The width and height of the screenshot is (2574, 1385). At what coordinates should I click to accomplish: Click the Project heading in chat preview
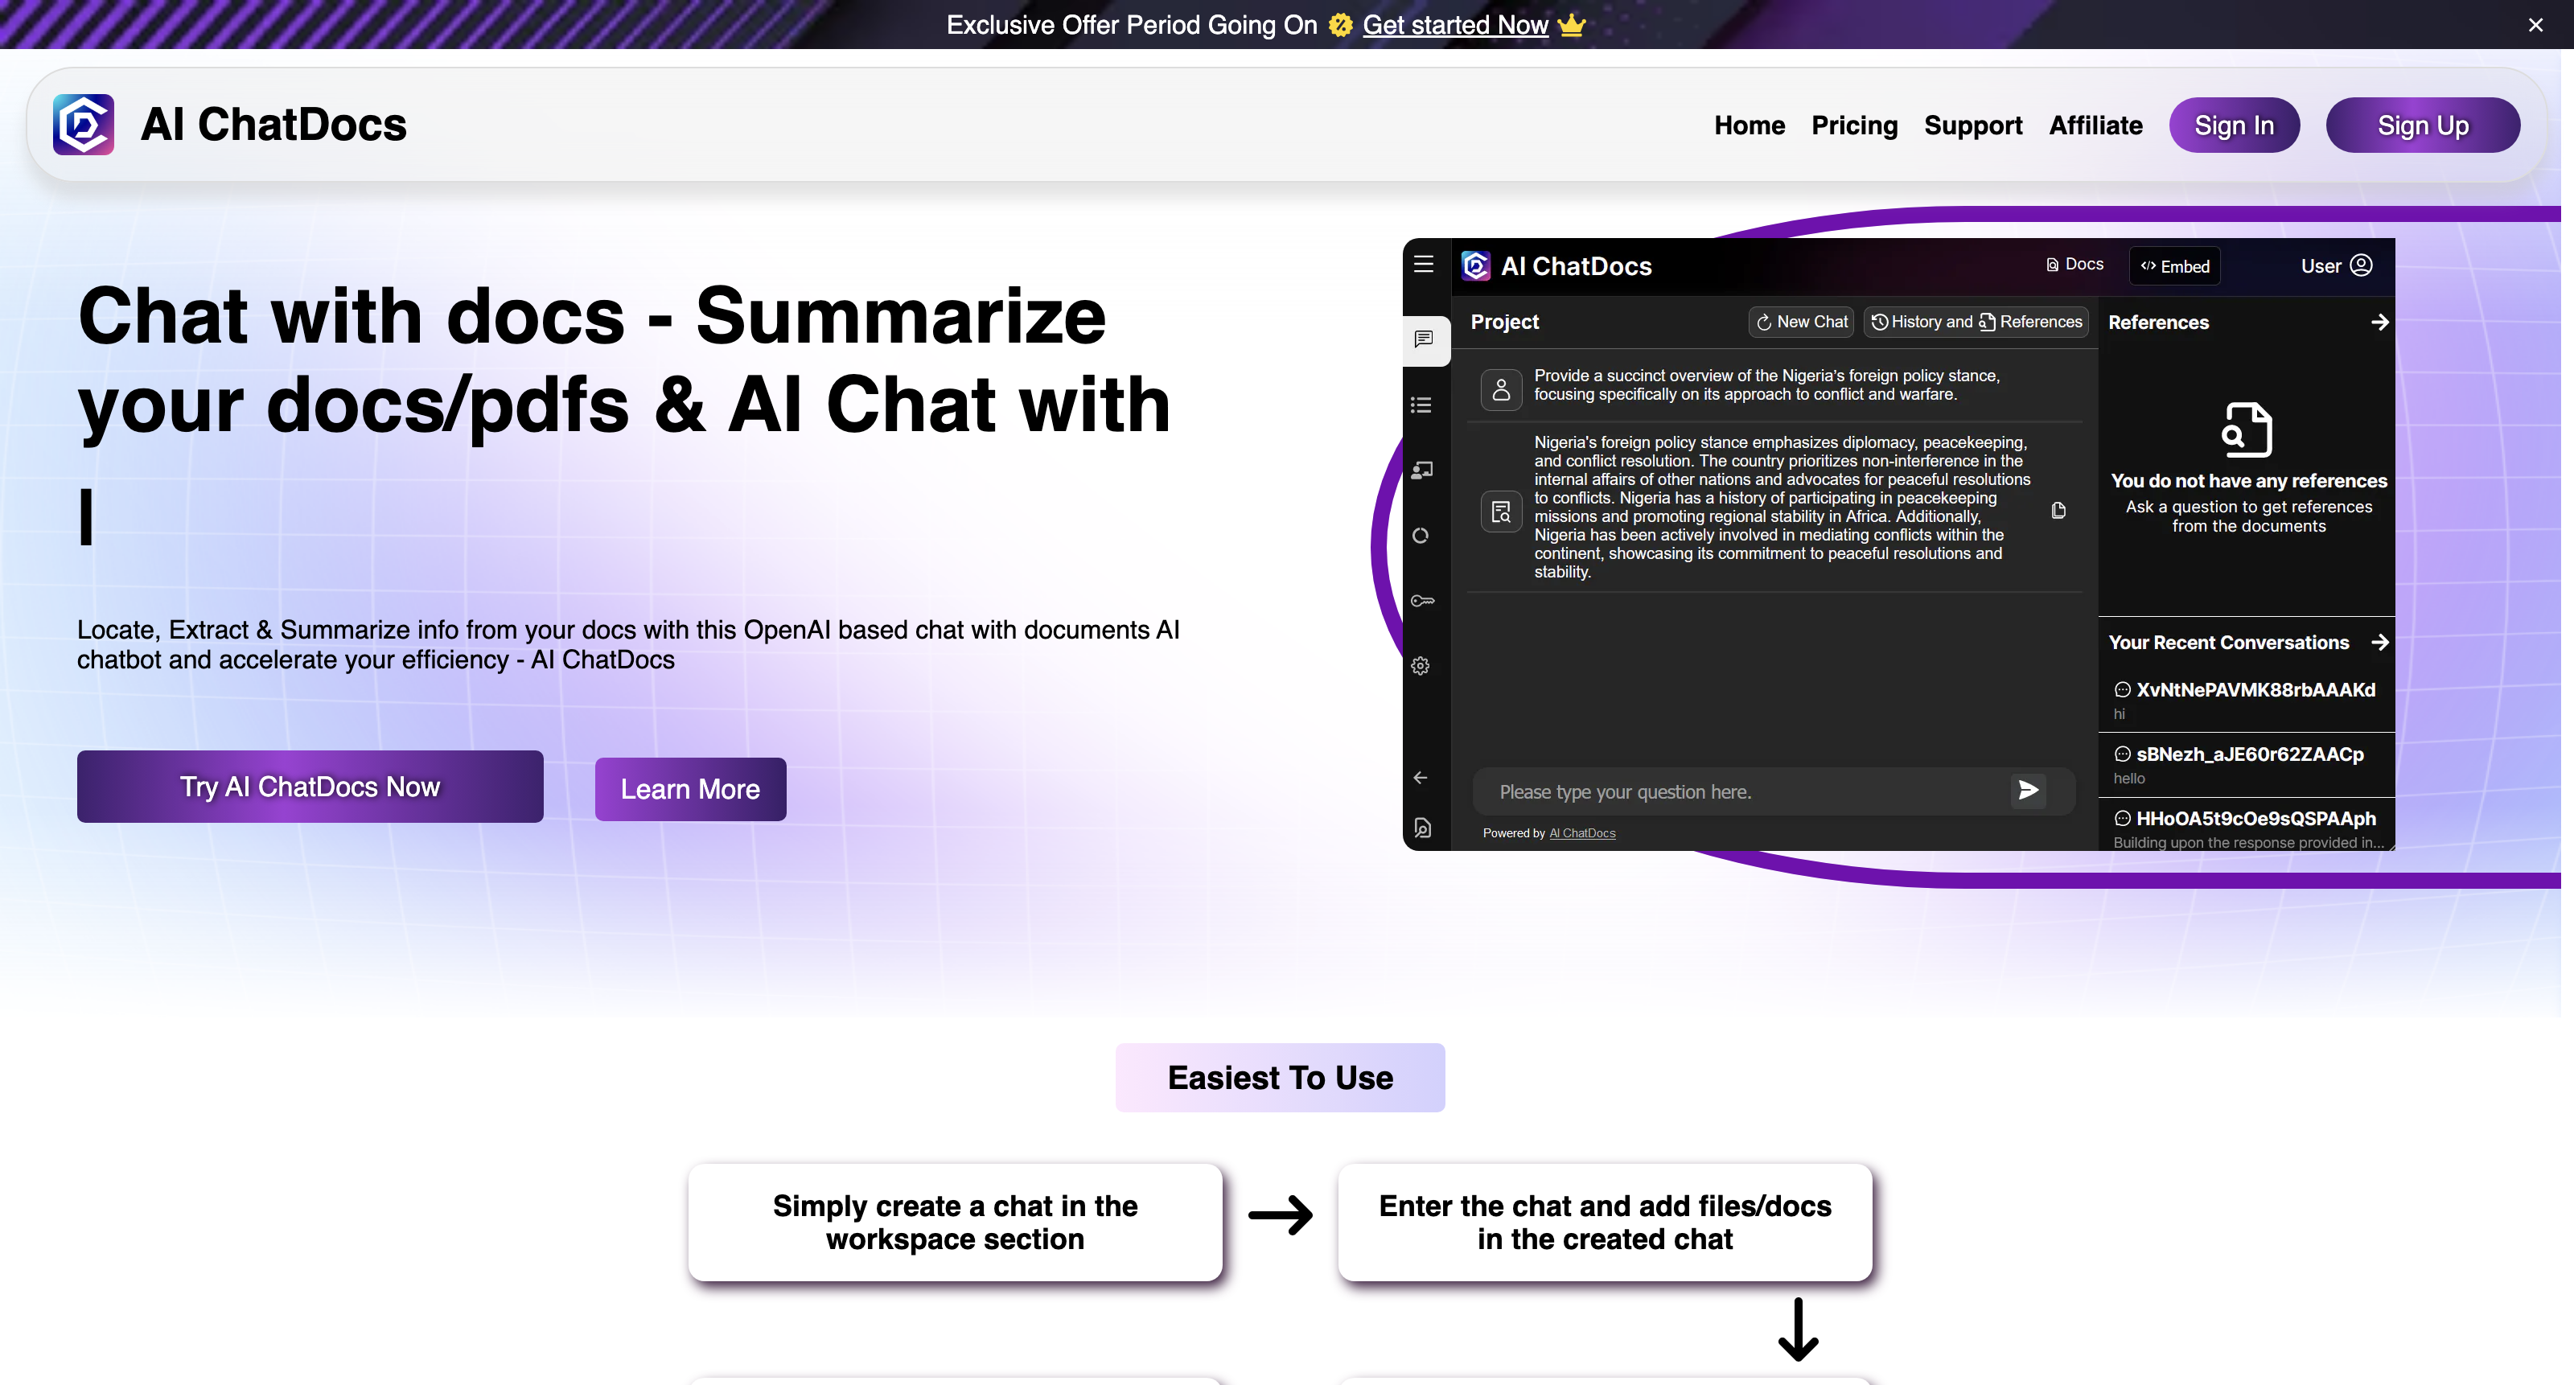(x=1505, y=322)
